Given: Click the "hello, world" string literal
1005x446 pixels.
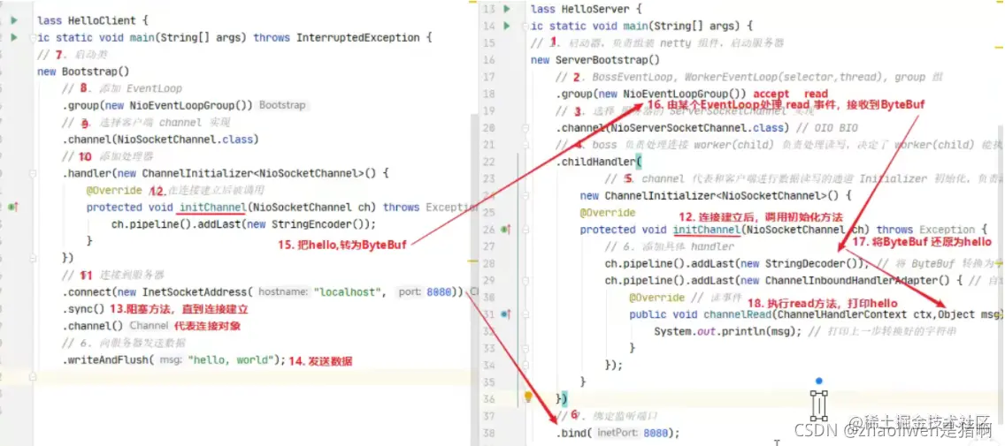Looking at the screenshot, I should tap(231, 360).
